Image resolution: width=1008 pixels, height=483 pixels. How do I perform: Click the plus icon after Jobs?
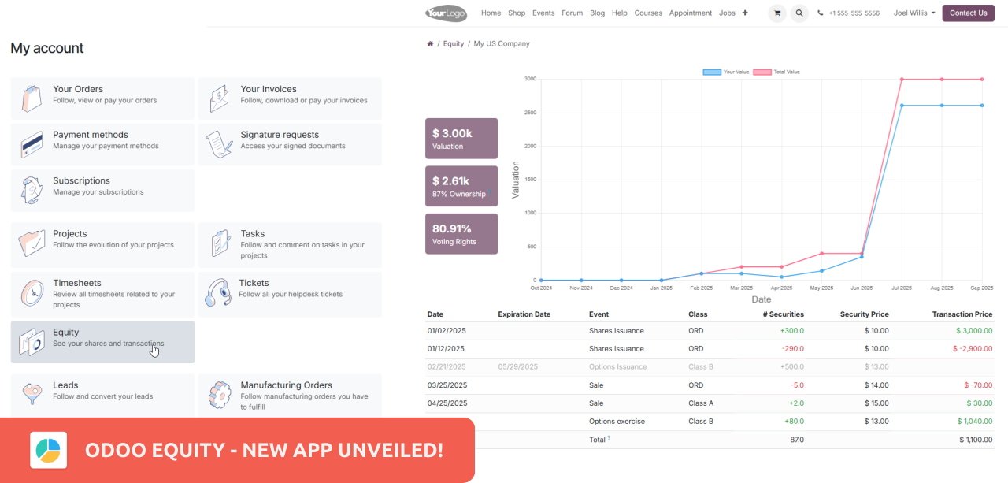pyautogui.click(x=745, y=13)
